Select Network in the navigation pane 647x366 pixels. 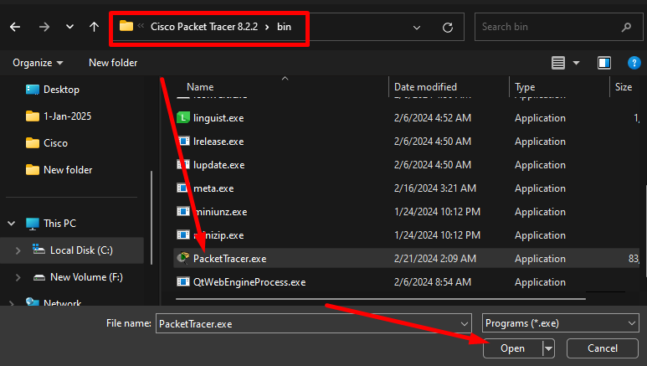(x=62, y=302)
